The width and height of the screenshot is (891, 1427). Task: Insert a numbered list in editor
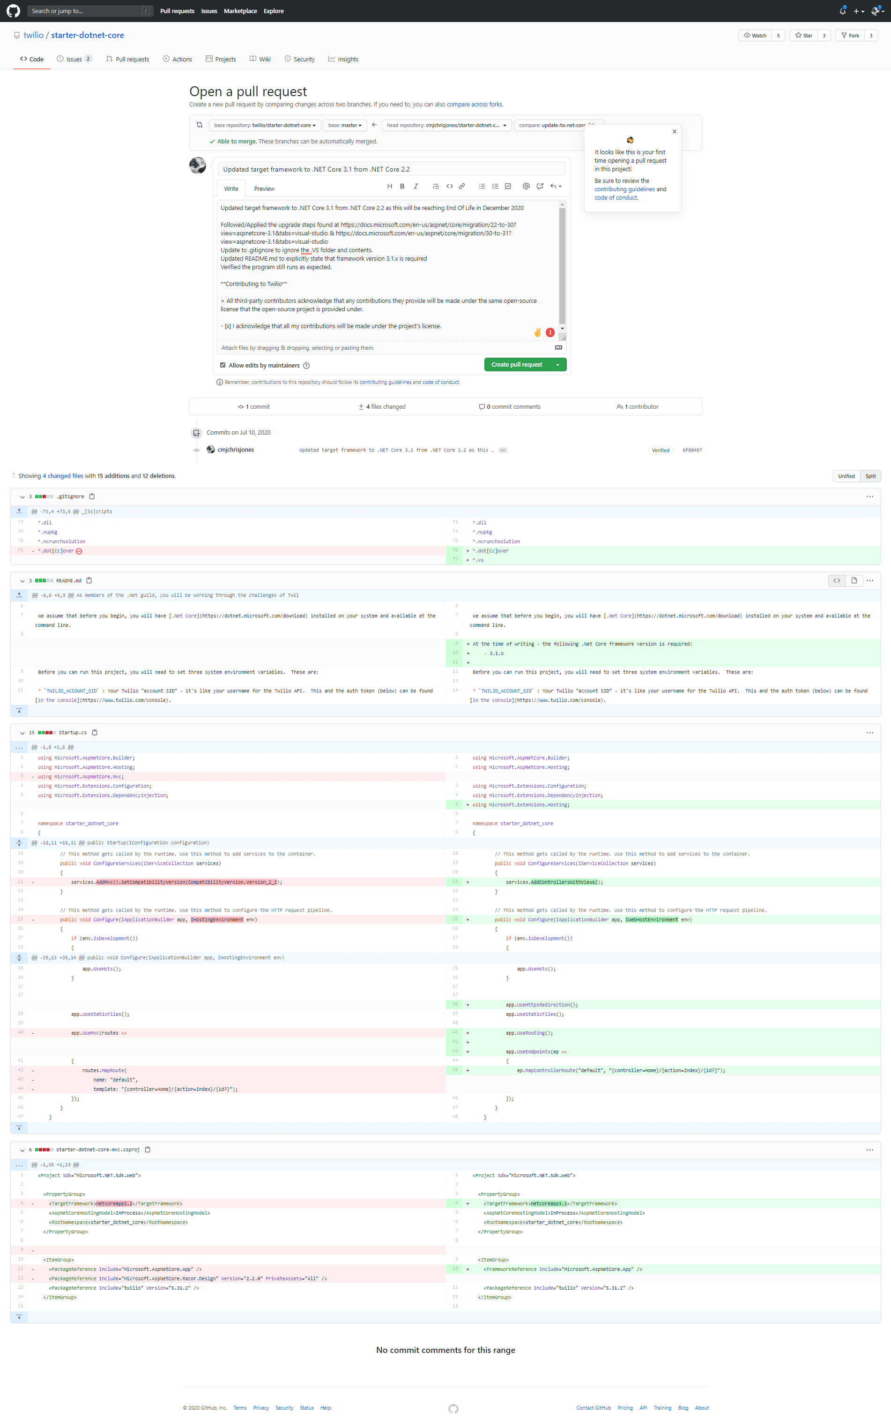point(495,186)
